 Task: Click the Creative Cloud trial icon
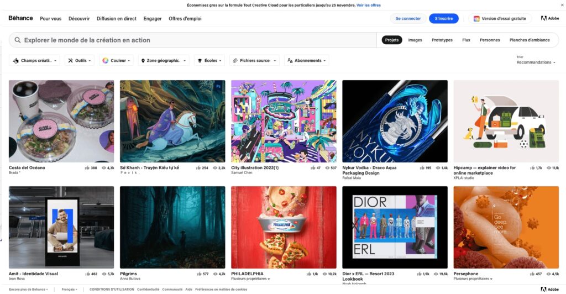coord(476,19)
